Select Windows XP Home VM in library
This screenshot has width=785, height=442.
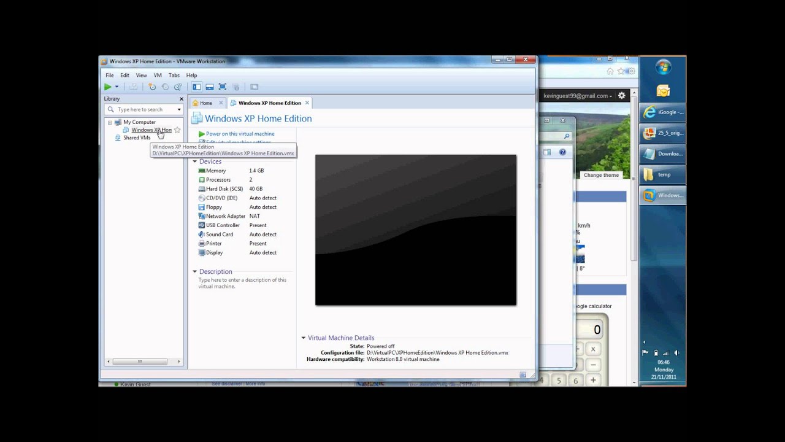point(151,130)
